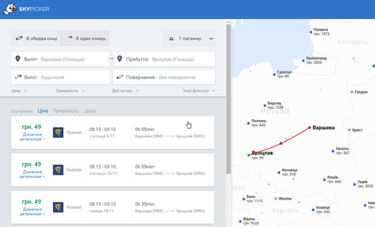The height and width of the screenshot is (227, 375).
Task: Click results panel vertical scrollbar thumb
Action: click(x=229, y=99)
